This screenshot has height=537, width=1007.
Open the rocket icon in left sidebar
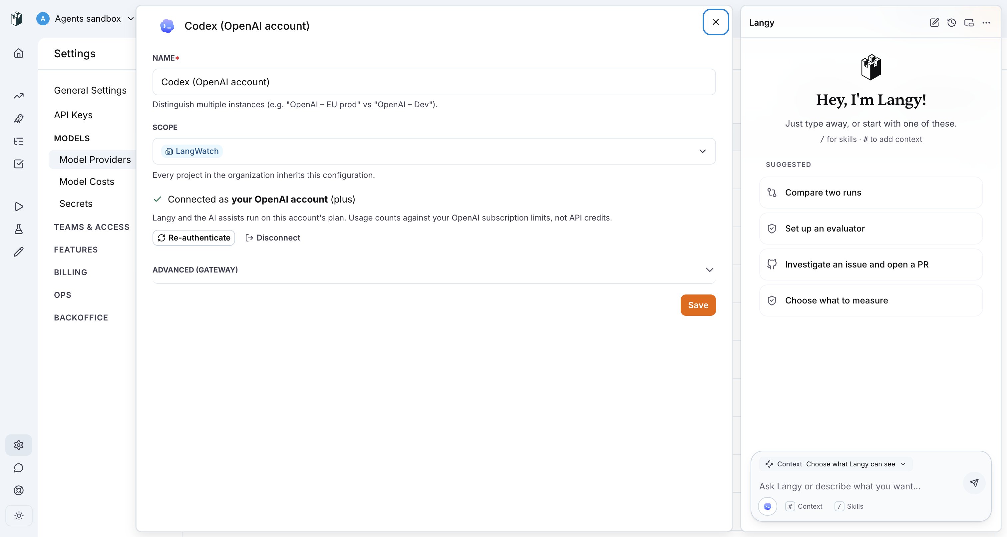pyautogui.click(x=19, y=119)
